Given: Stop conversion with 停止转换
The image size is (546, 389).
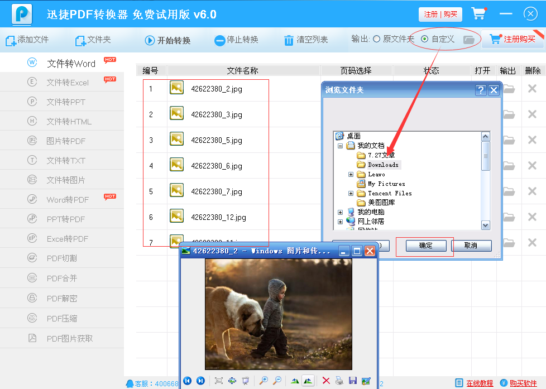Looking at the screenshot, I should tap(236, 40).
